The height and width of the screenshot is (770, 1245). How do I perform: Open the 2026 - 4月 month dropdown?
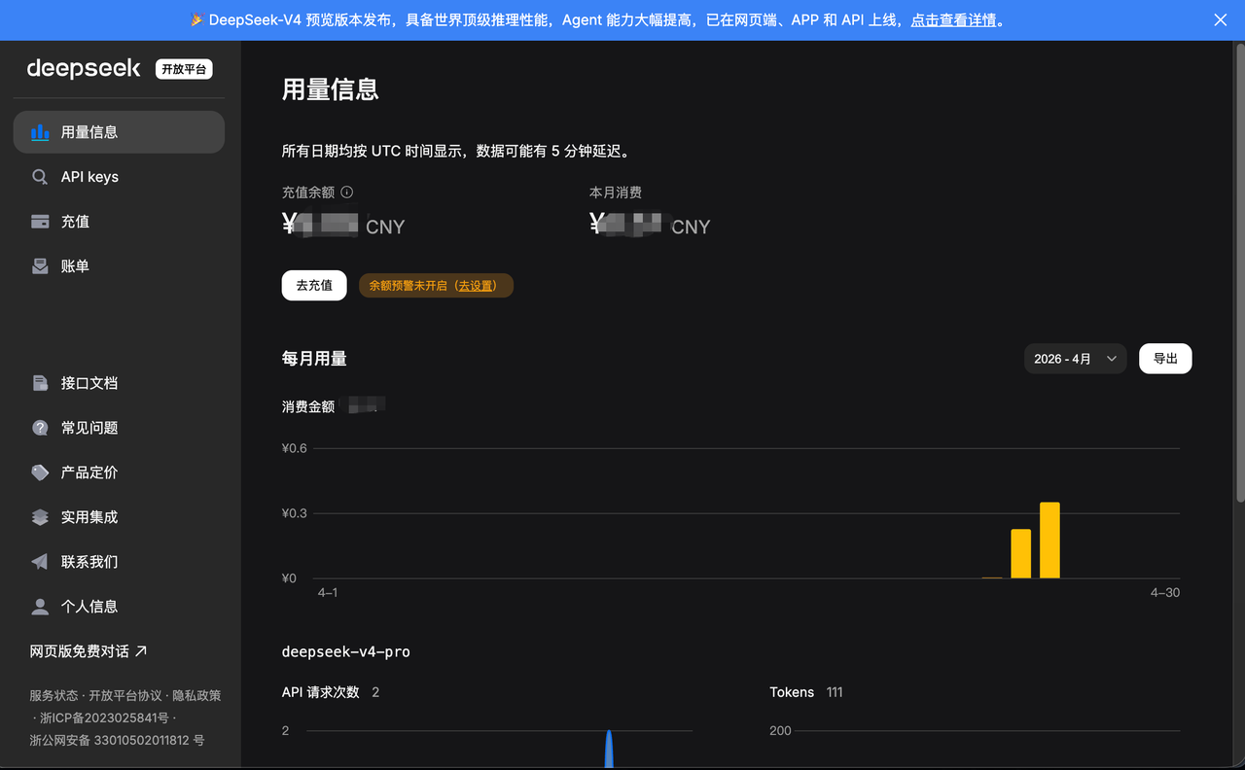(x=1076, y=359)
